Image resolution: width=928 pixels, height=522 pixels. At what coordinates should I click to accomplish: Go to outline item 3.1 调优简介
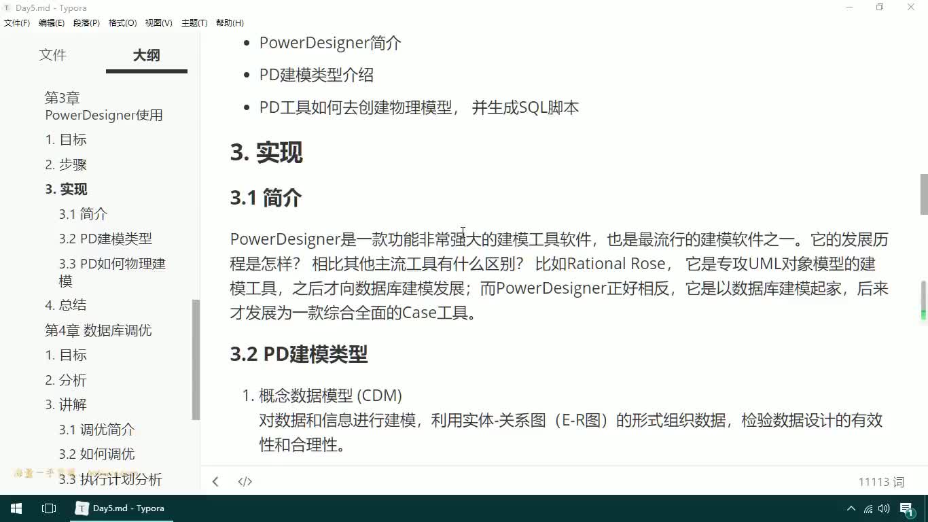pyautogui.click(x=96, y=430)
